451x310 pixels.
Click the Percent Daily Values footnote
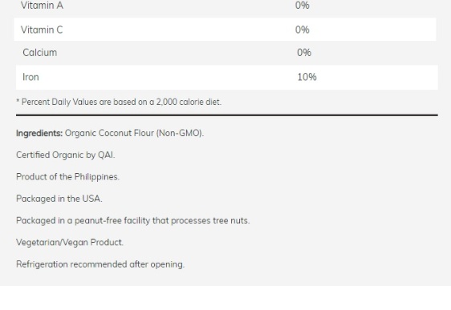(x=119, y=102)
